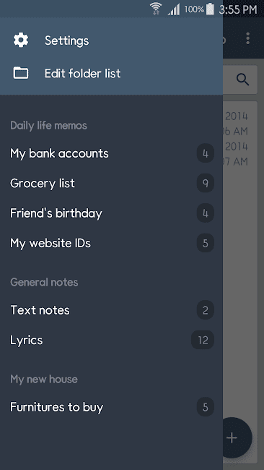Open the Grocery list folder

[x=112, y=183]
